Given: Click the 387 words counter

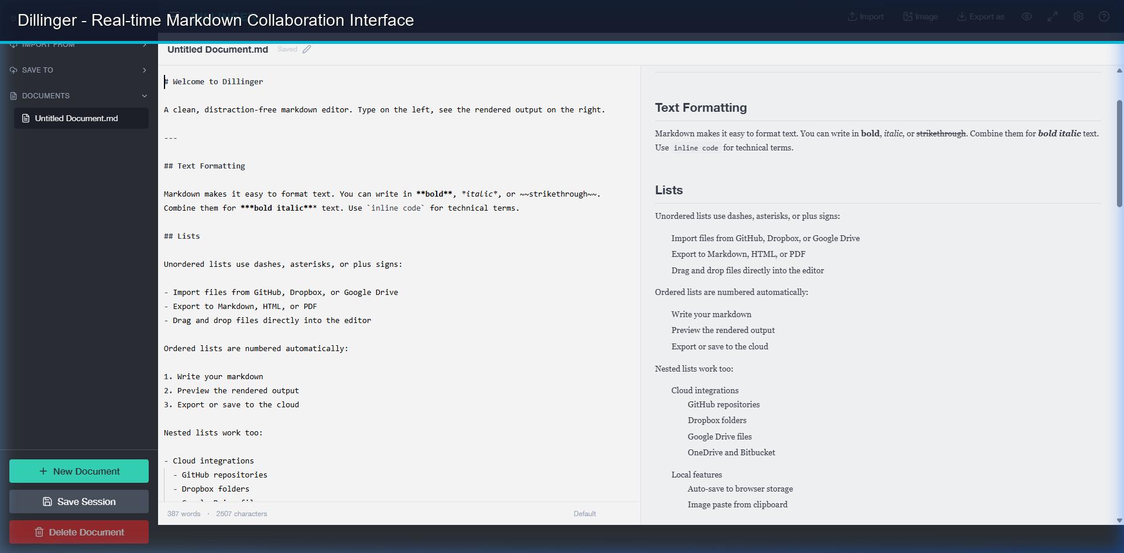Looking at the screenshot, I should click(184, 514).
